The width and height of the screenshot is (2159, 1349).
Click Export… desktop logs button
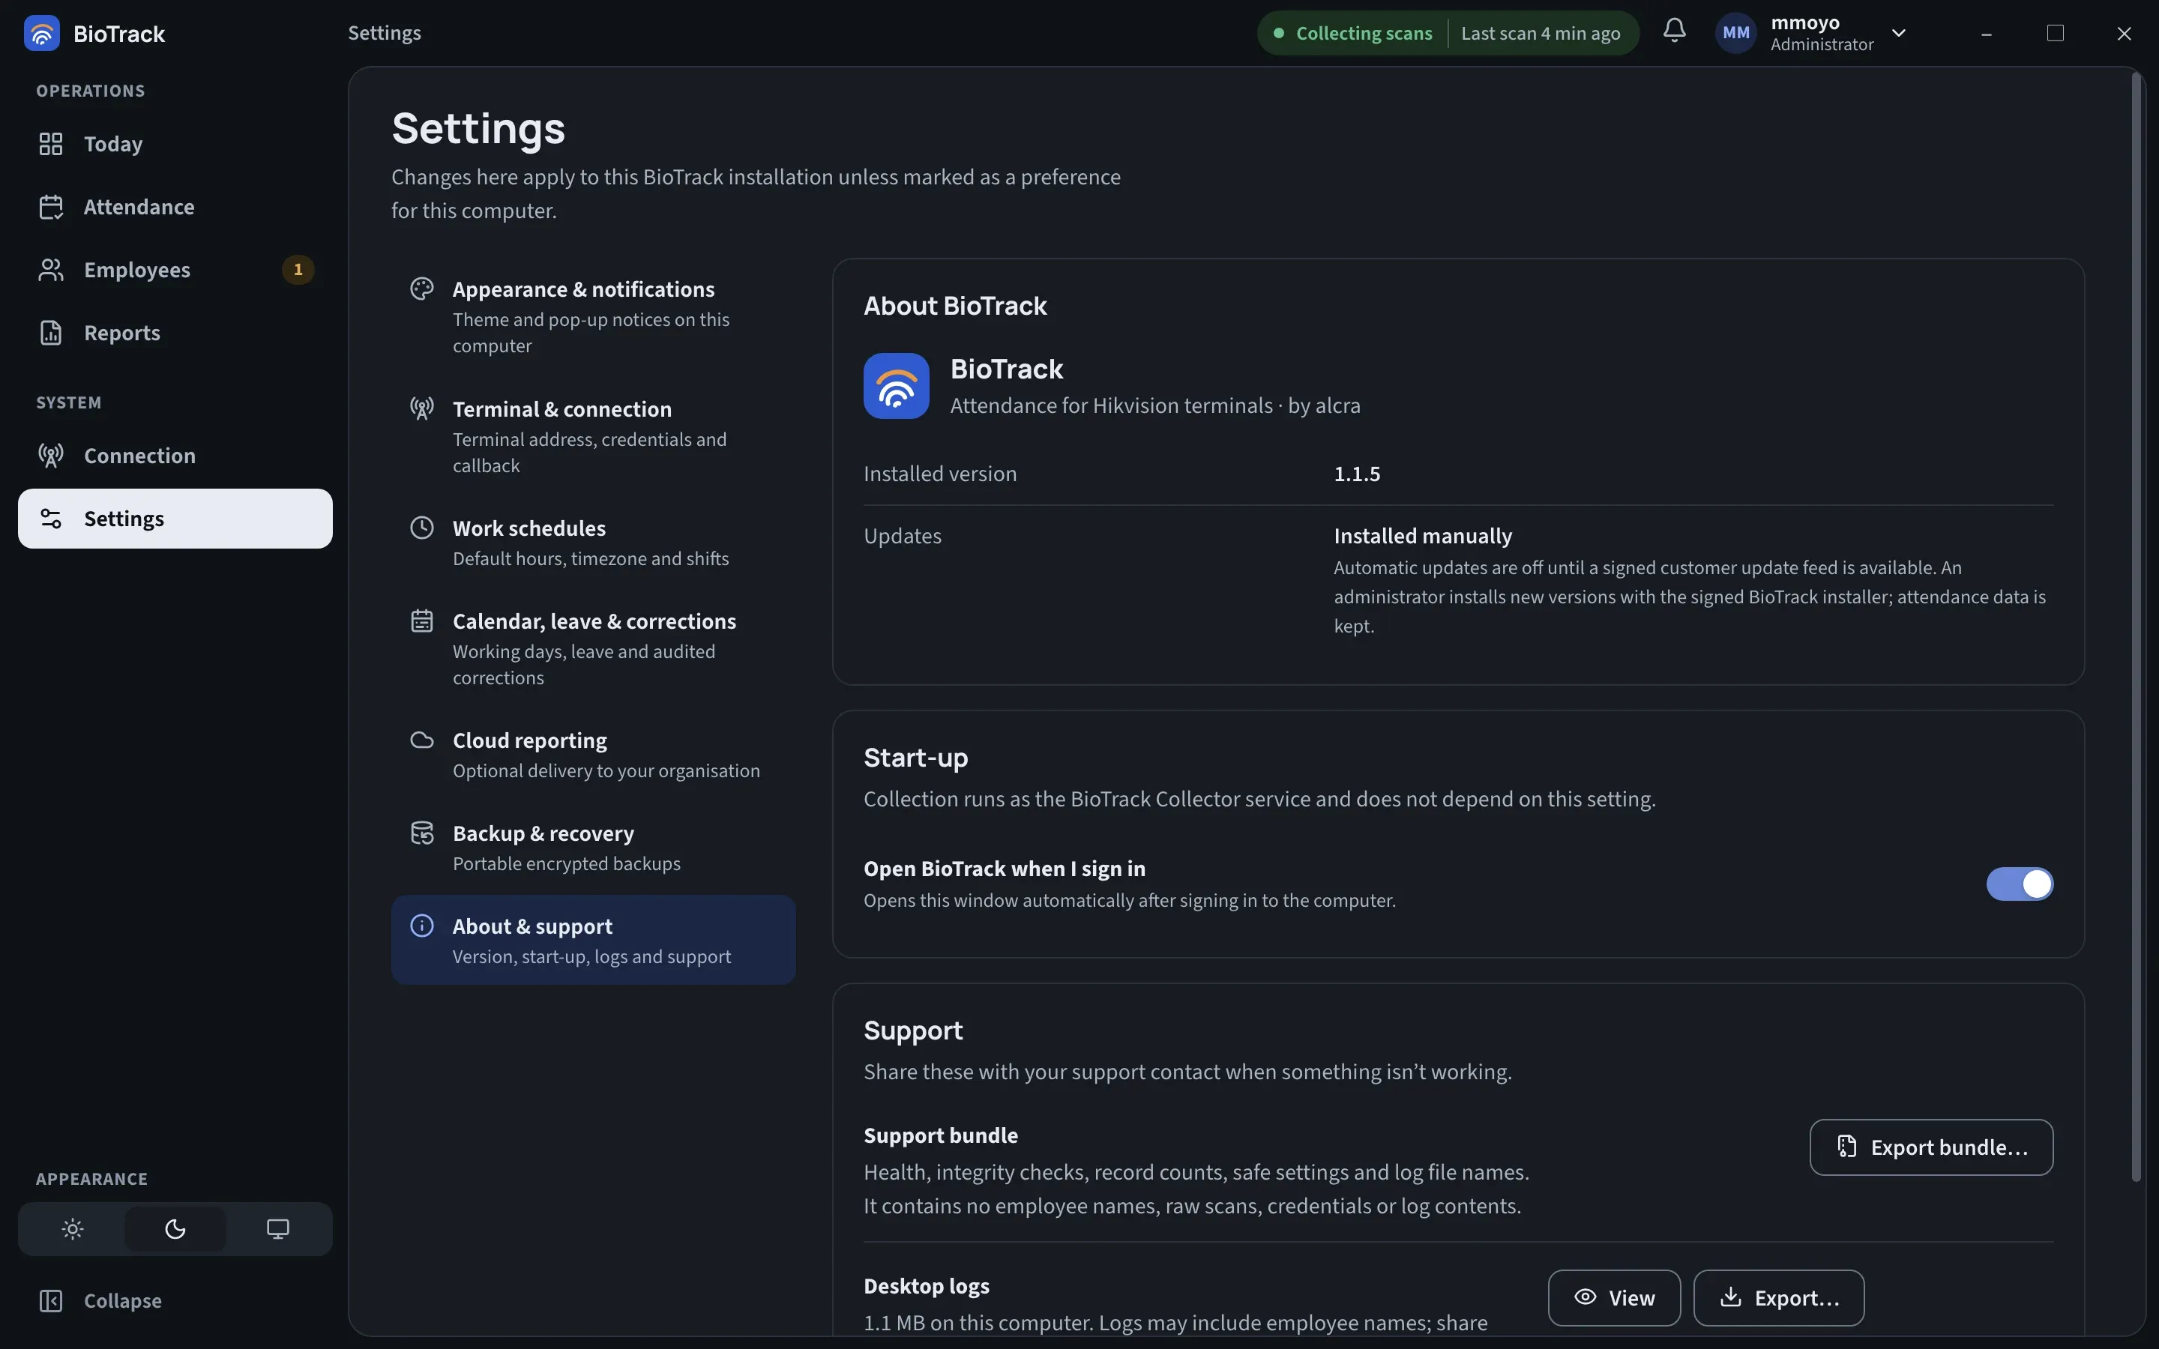tap(1778, 1298)
